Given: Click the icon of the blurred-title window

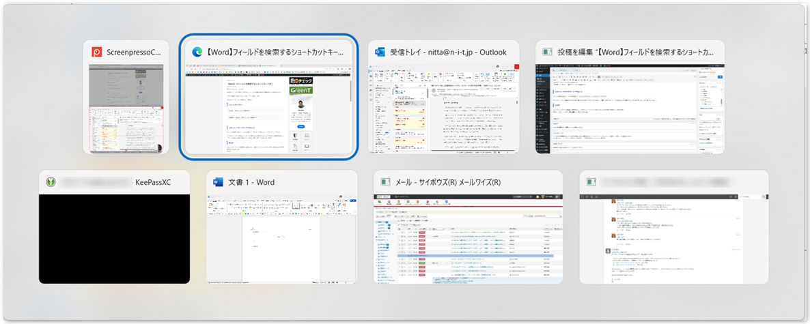Looking at the screenshot, I should (x=590, y=182).
